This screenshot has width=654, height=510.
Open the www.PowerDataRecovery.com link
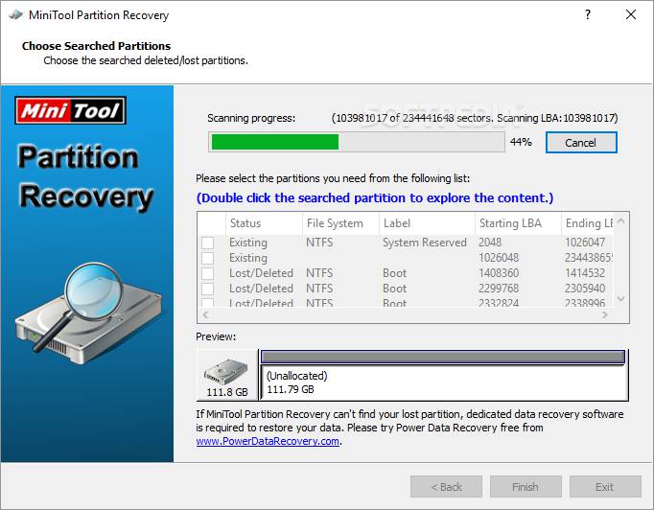click(x=268, y=441)
